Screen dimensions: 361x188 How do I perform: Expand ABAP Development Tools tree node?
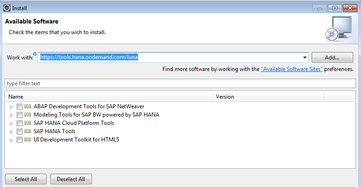point(11,107)
